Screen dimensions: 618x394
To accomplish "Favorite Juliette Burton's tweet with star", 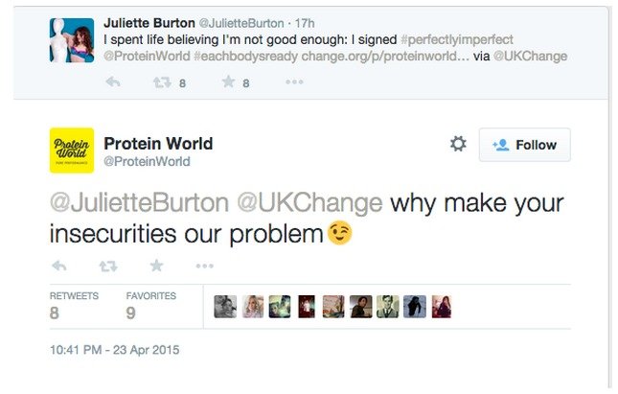I will [228, 83].
